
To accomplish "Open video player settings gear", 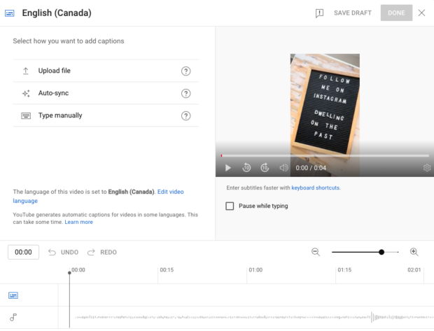I will 426,168.
